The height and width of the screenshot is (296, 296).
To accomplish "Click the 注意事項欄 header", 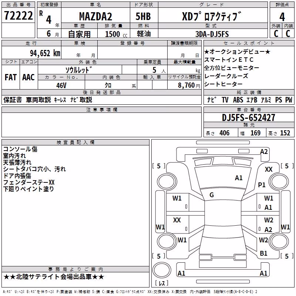I will click(x=101, y=110).
